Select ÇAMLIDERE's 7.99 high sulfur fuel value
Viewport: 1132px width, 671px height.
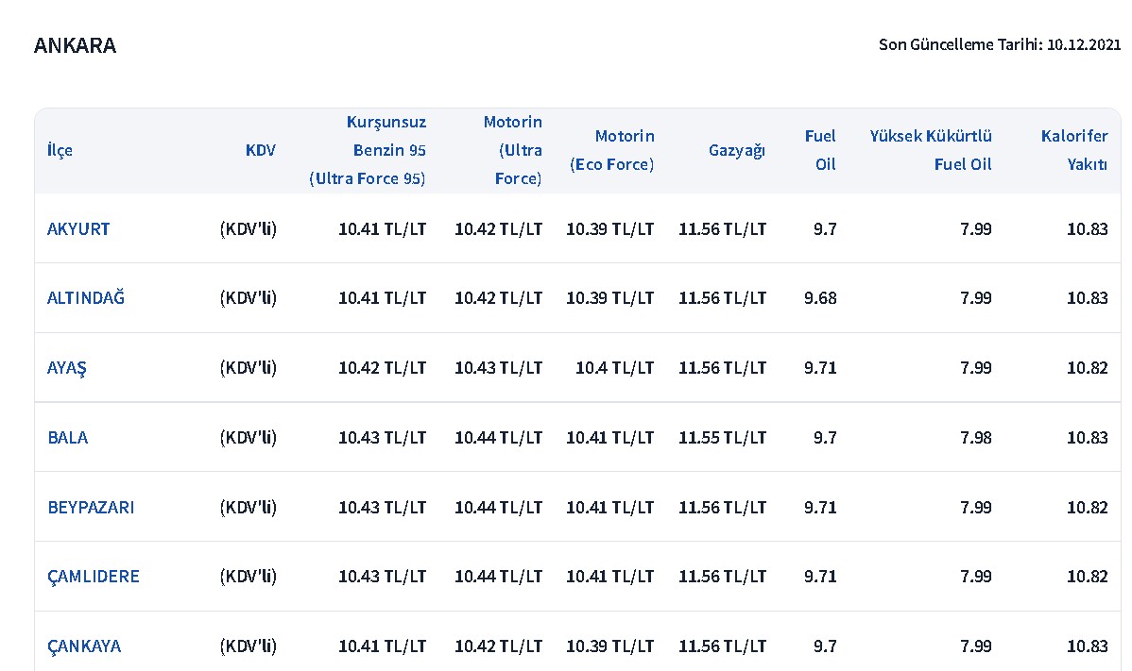coord(976,577)
